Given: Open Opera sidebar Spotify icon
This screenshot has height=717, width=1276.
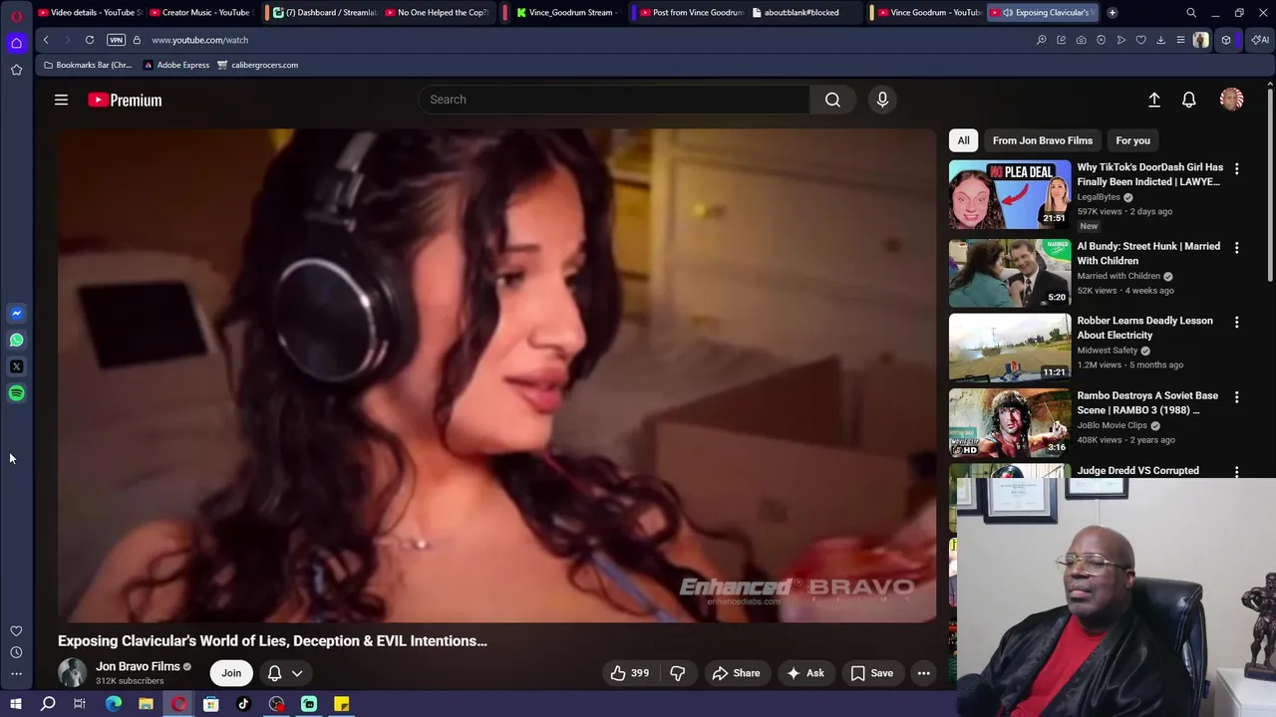Looking at the screenshot, I should pyautogui.click(x=16, y=393).
